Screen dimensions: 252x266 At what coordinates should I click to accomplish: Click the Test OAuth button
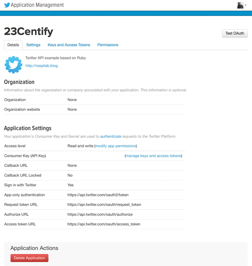[235, 33]
